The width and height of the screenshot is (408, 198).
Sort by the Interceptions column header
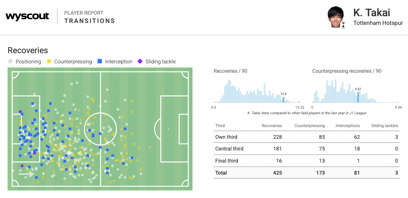348,126
